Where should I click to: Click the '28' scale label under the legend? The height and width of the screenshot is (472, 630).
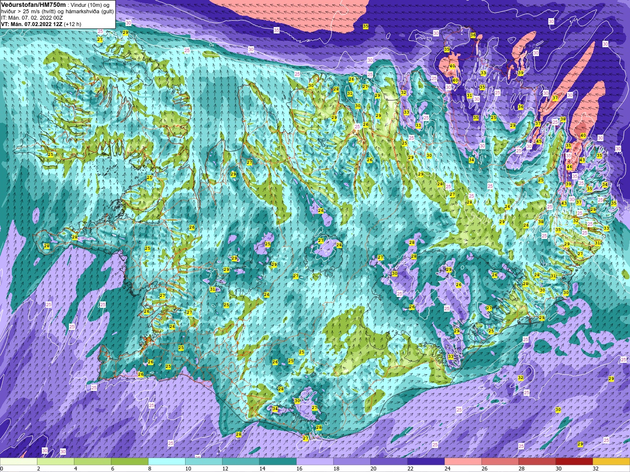tap(522, 469)
